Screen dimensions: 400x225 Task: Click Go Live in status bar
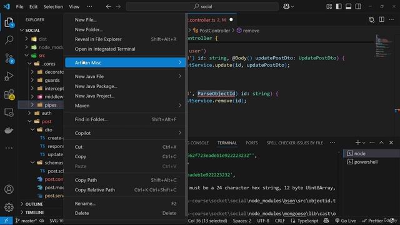[346, 221]
